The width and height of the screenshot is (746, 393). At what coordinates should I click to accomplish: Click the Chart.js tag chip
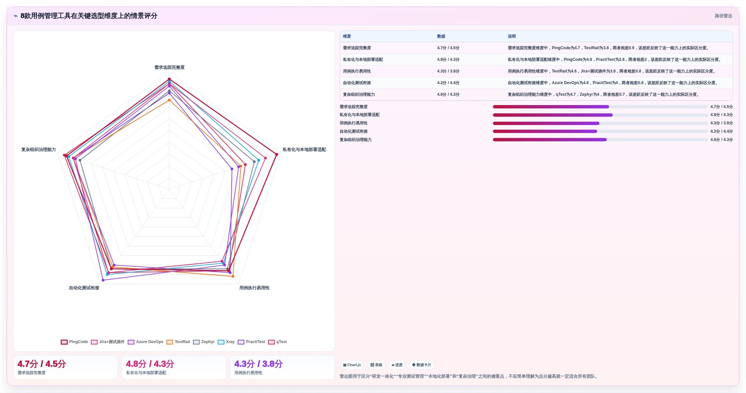point(352,365)
